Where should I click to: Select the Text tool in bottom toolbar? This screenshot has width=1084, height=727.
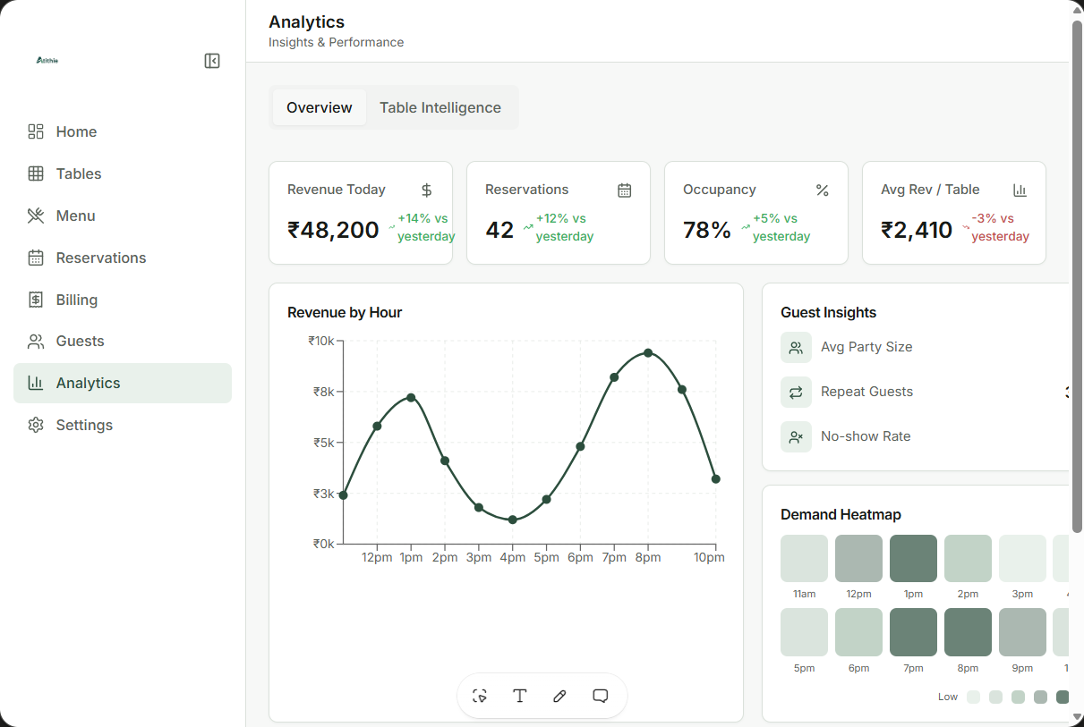519,696
